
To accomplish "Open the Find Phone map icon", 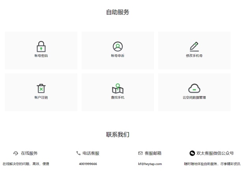I will (x=118, y=88).
